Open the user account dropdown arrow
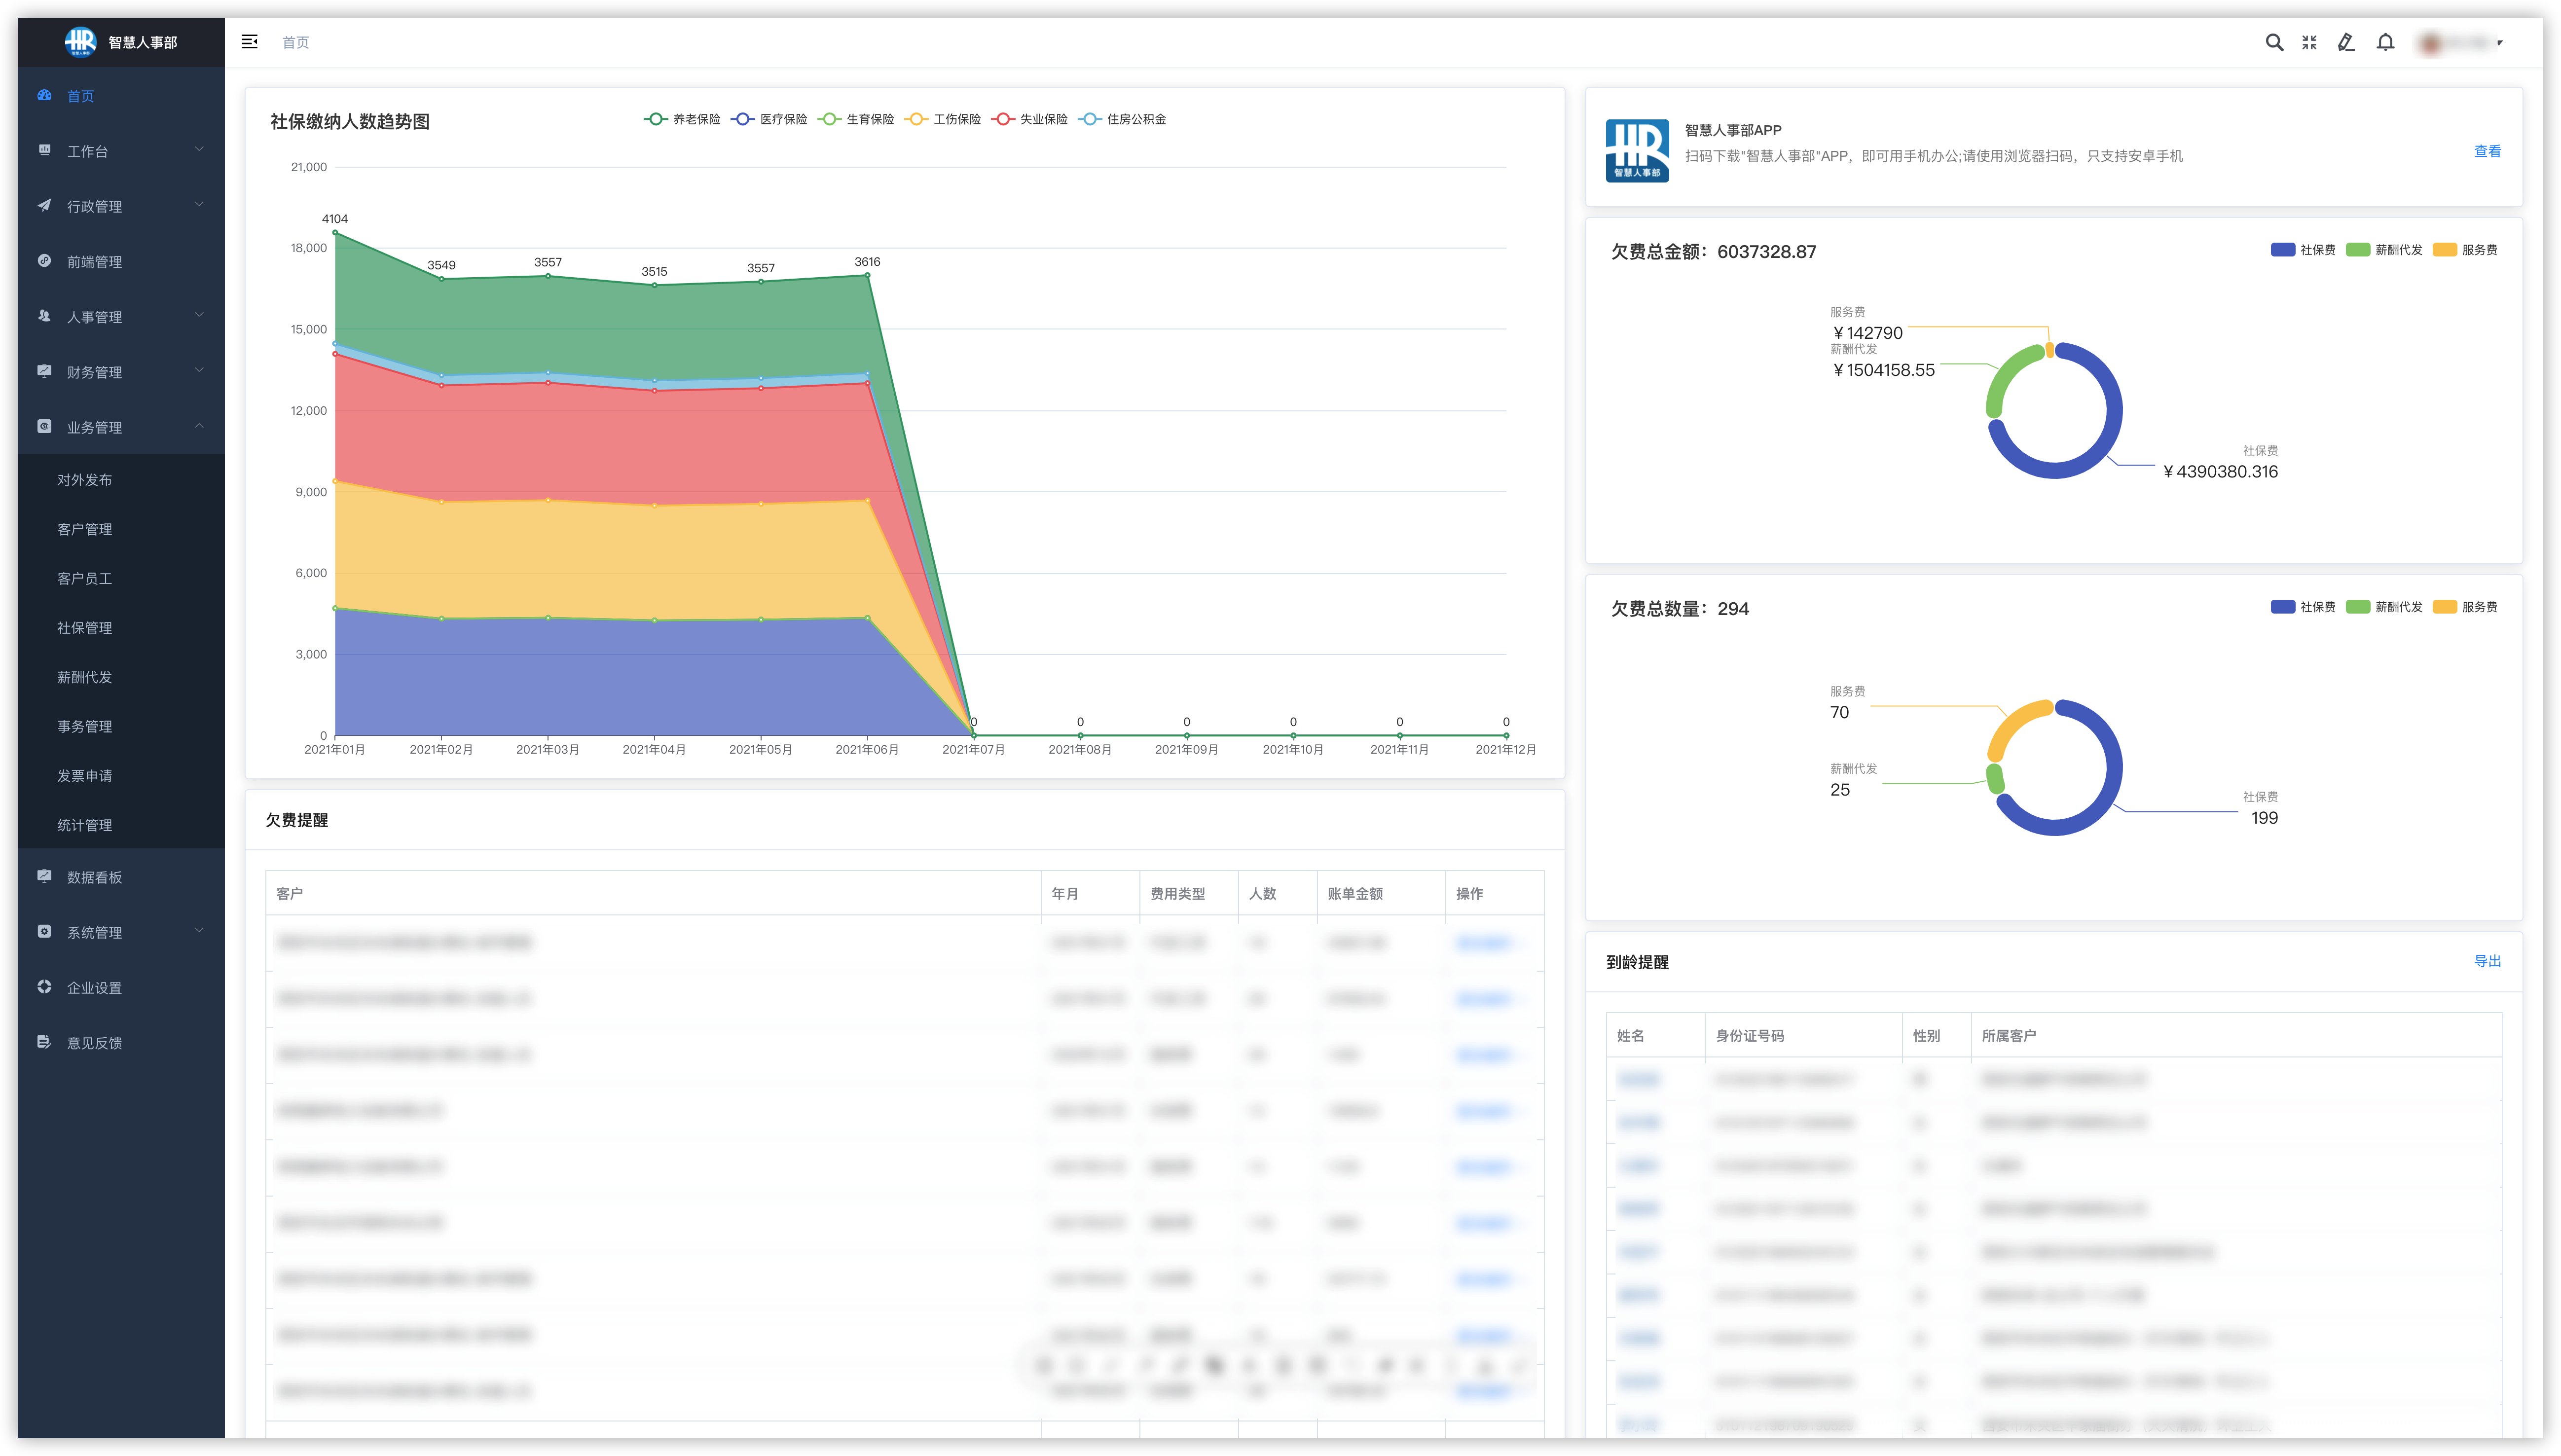The height and width of the screenshot is (1456, 2561). tap(2499, 43)
